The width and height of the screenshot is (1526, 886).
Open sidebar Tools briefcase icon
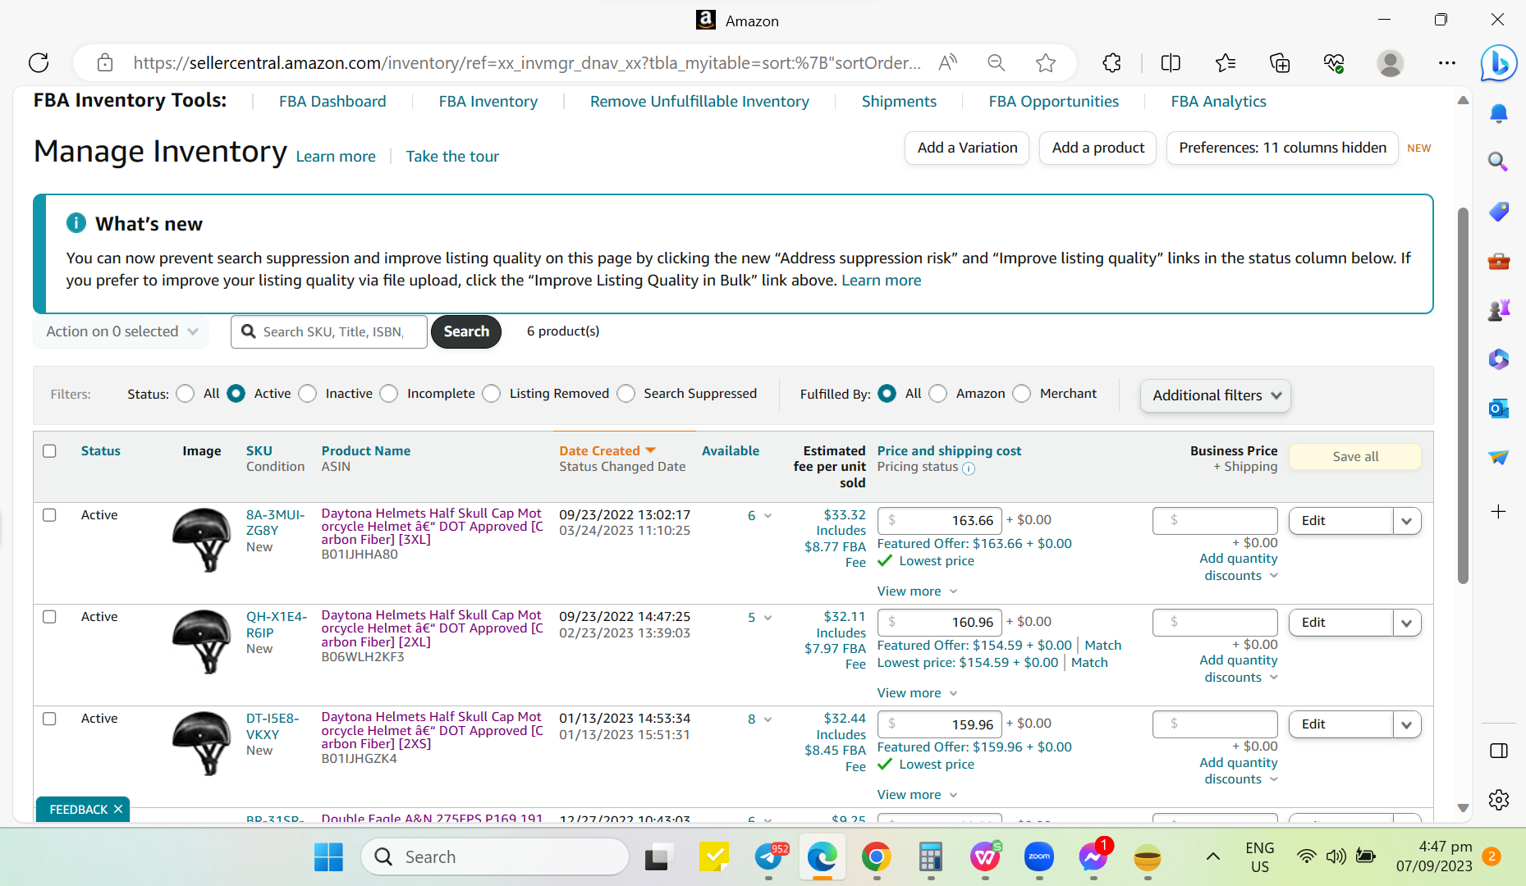point(1499,262)
